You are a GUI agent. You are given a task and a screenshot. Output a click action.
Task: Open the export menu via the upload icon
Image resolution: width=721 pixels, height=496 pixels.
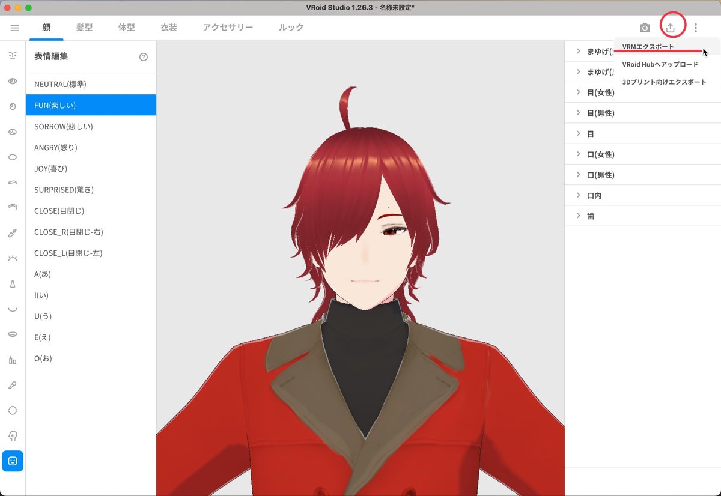pos(671,27)
